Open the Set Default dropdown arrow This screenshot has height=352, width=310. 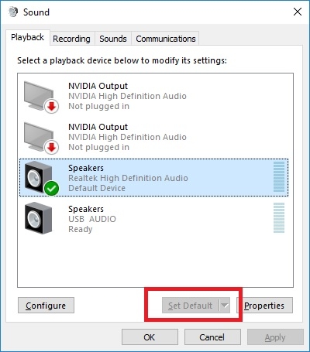[x=225, y=306]
